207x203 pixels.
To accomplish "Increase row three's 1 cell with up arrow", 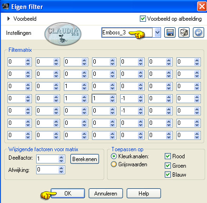I will pos(84,84).
